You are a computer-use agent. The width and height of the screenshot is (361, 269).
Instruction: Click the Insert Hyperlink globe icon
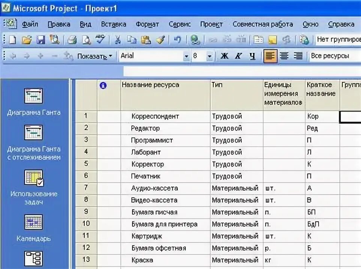pyautogui.click(x=195, y=40)
